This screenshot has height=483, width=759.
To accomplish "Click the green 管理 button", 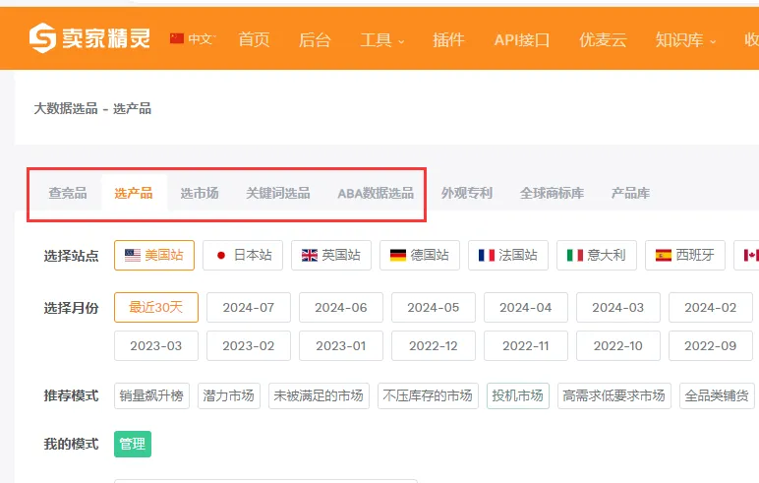I will click(133, 444).
